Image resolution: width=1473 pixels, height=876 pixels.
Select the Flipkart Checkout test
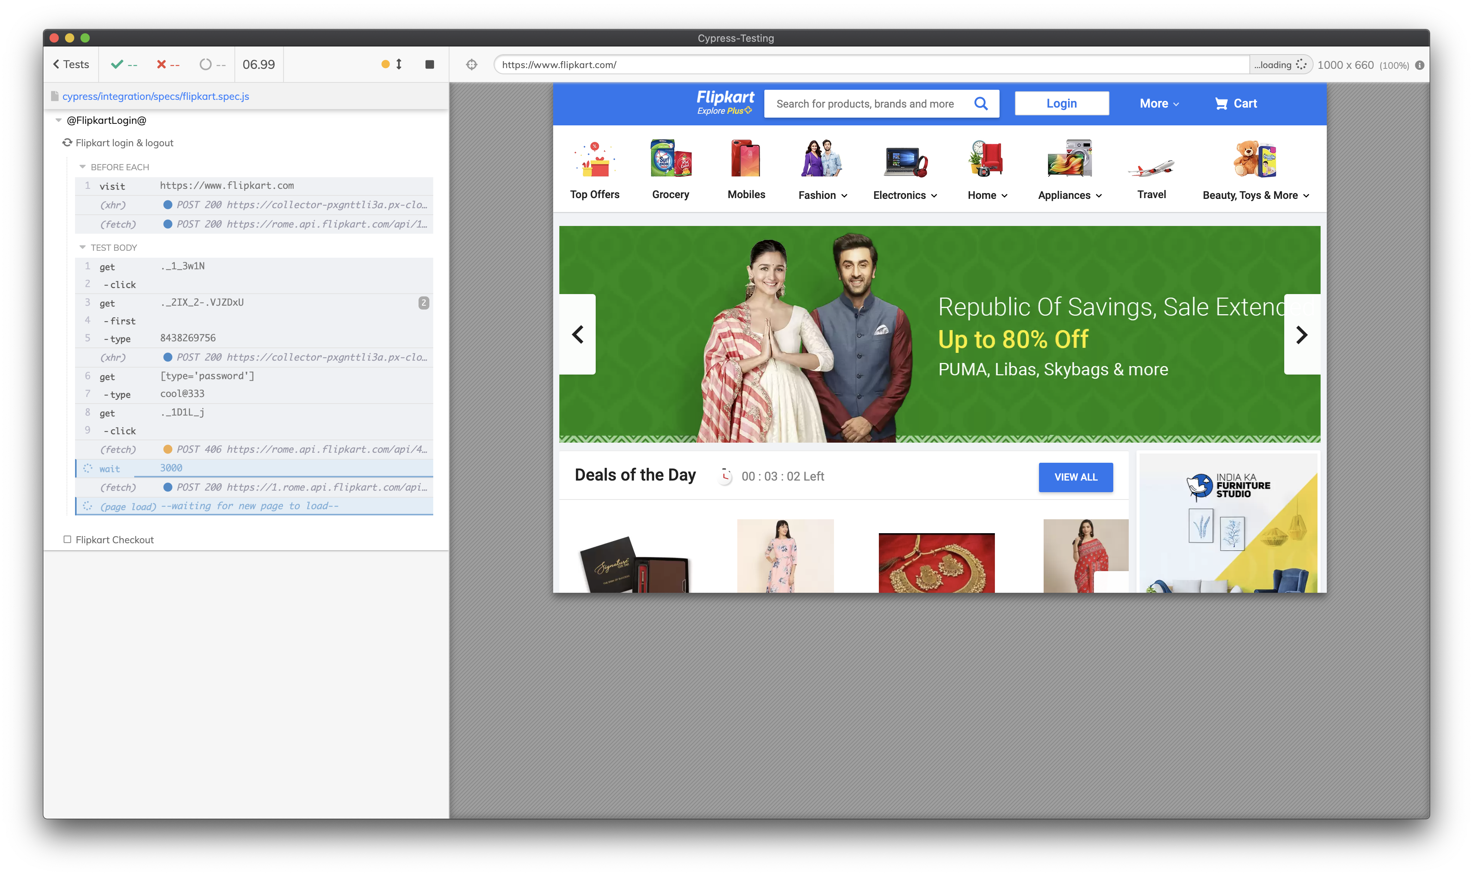tap(114, 539)
